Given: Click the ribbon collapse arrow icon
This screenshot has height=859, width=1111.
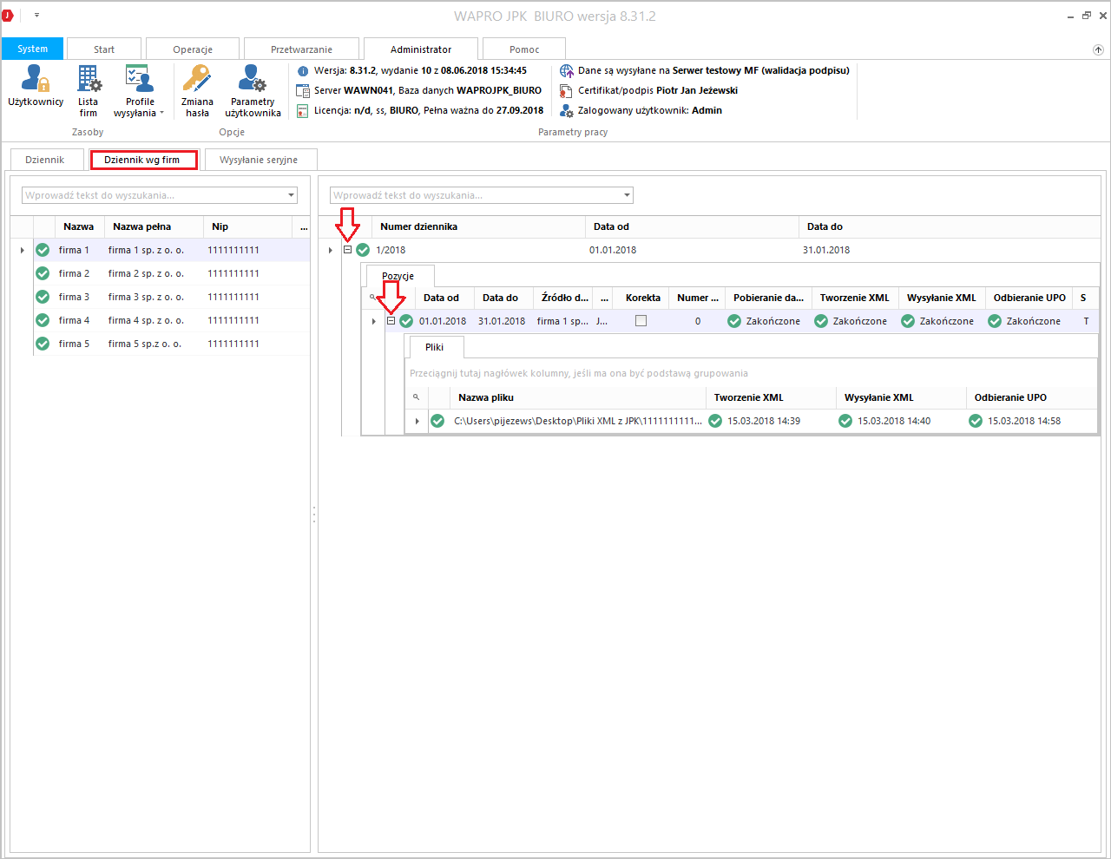Looking at the screenshot, I should coord(1098,49).
